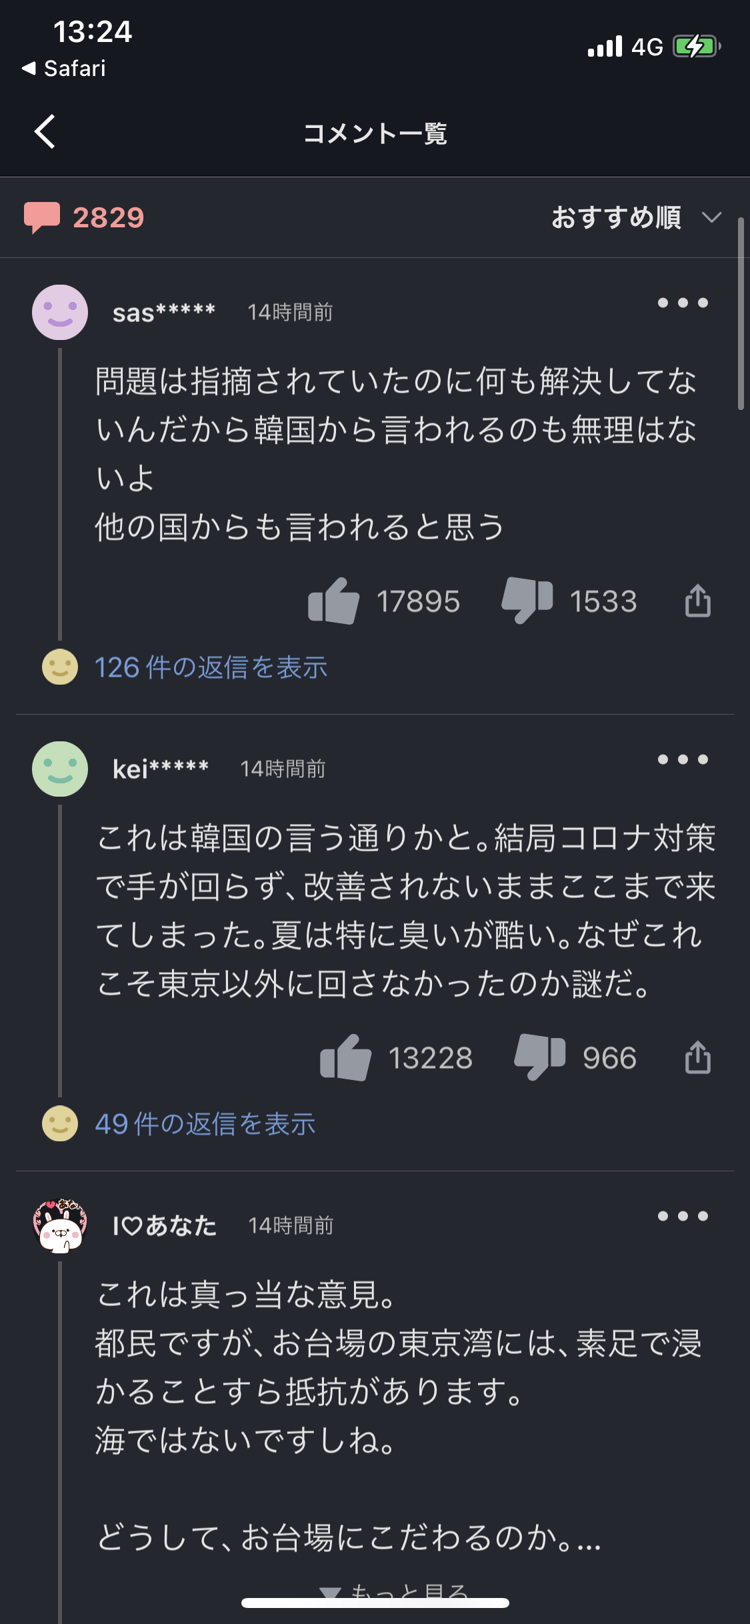Share the kei****** comment
750x1624 pixels.
[698, 1057]
